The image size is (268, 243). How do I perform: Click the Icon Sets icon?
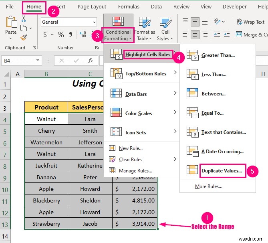coord(116,132)
